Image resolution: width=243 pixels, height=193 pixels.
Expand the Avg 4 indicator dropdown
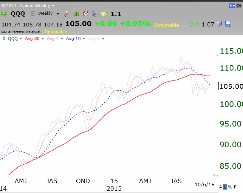pos(62,39)
